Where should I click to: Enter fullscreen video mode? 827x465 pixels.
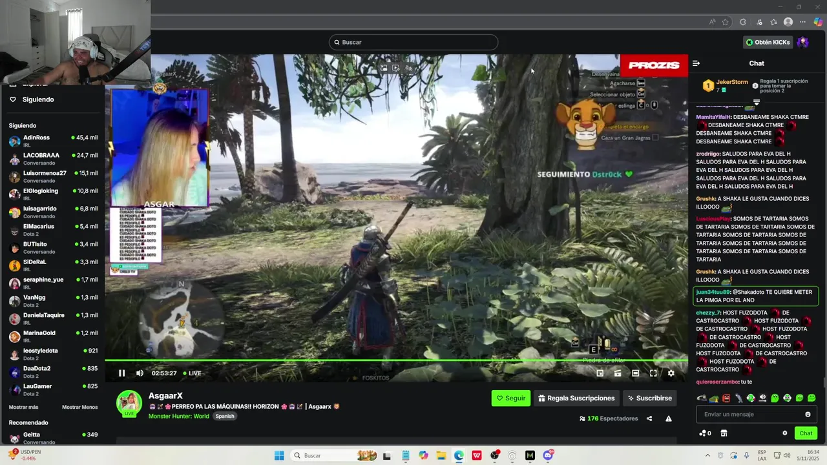click(x=653, y=373)
